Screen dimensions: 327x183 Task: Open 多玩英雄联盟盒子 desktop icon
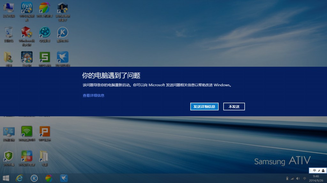click(63, 12)
